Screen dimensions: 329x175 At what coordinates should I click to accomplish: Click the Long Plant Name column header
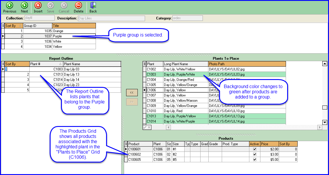[186, 64]
